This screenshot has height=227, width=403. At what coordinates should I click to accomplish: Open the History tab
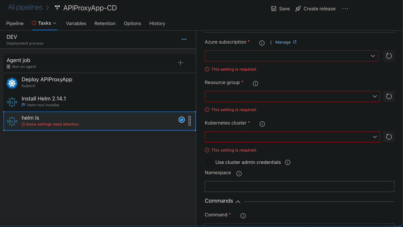click(157, 23)
